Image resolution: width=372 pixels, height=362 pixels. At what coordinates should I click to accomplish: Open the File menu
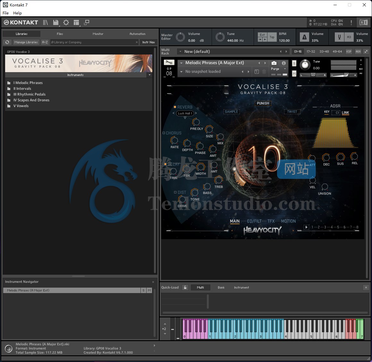(6, 13)
